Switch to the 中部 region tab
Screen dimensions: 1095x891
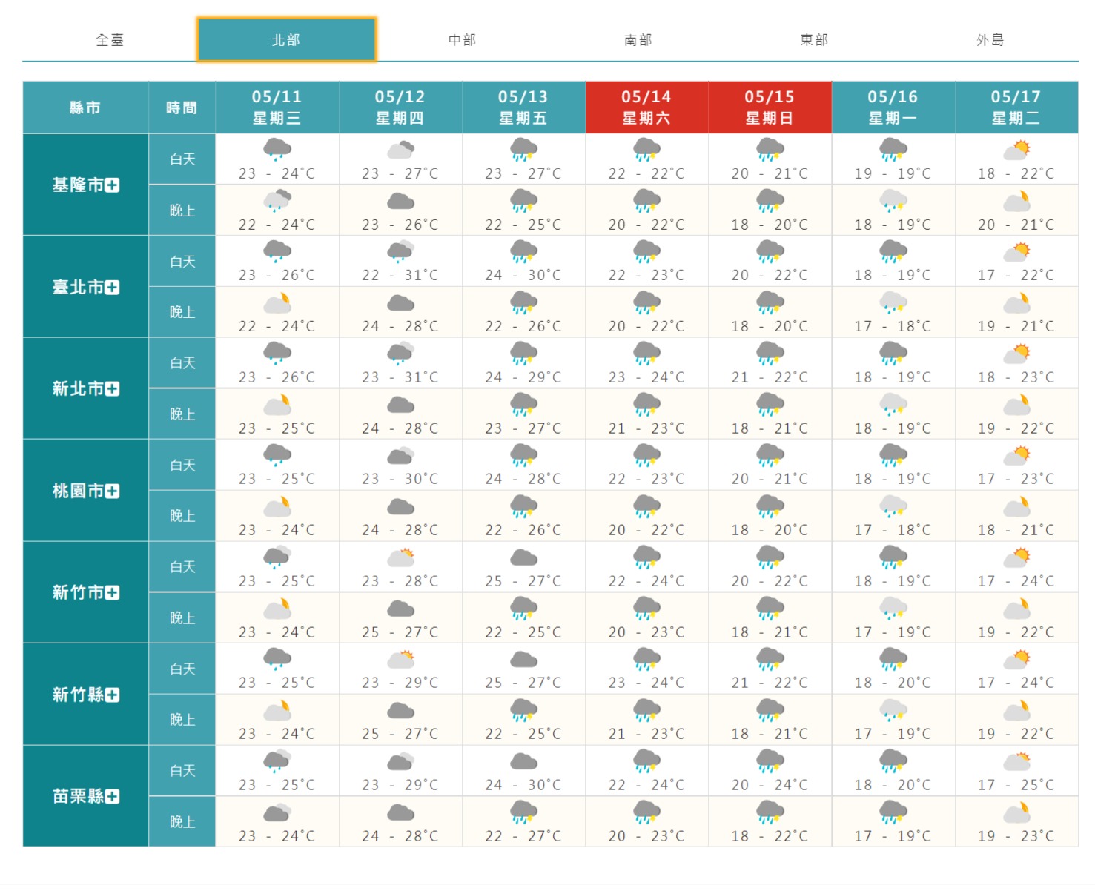[x=462, y=40]
